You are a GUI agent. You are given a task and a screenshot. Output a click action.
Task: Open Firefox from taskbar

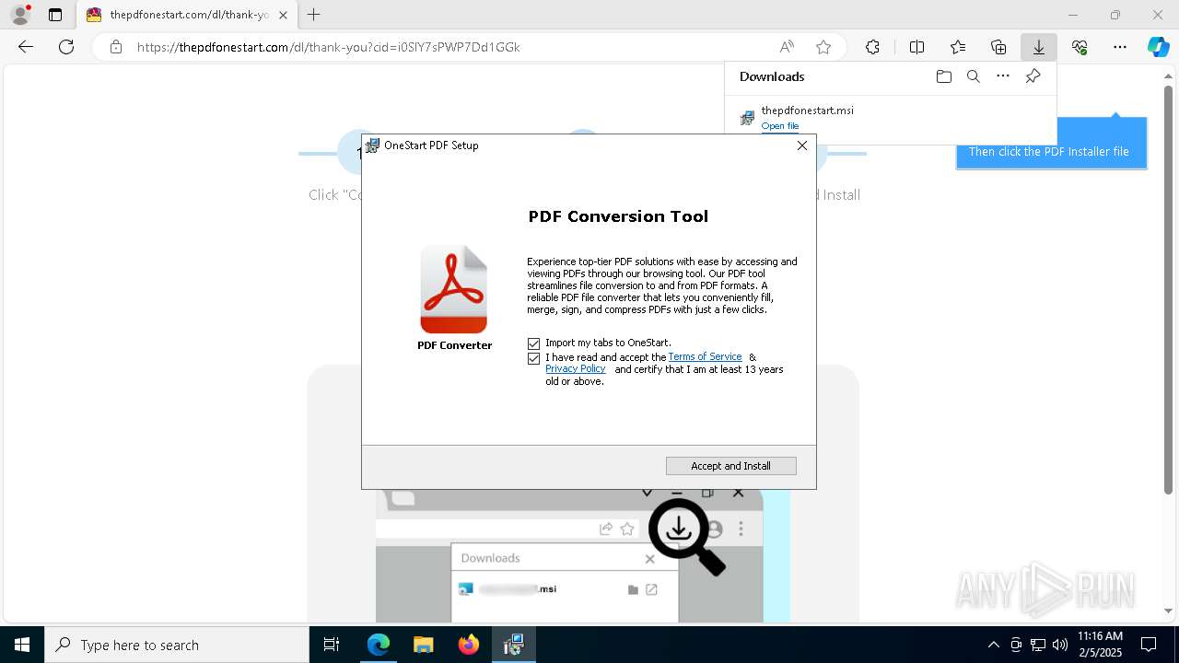(468, 645)
